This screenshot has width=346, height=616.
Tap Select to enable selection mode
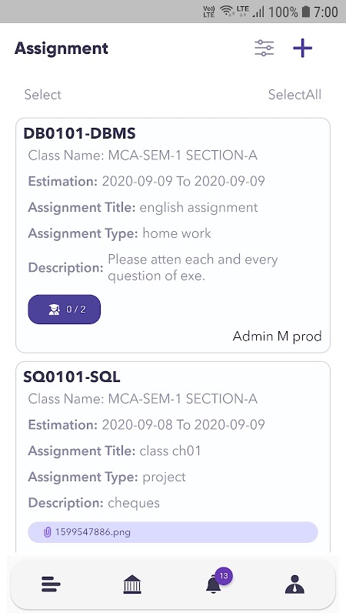[43, 95]
